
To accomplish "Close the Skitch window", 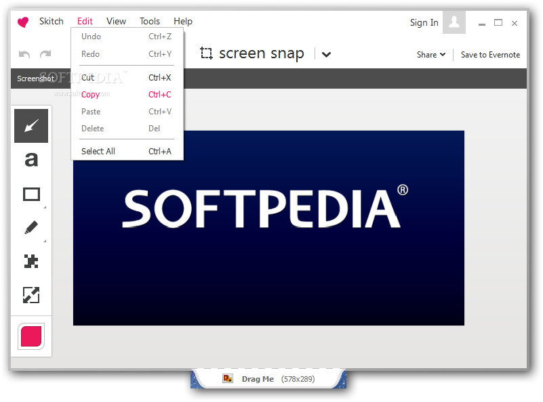I will point(515,23).
